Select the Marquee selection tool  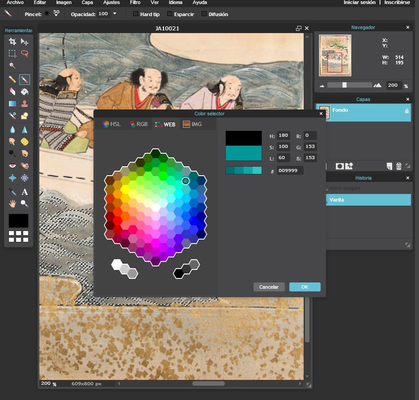[x=12, y=54]
